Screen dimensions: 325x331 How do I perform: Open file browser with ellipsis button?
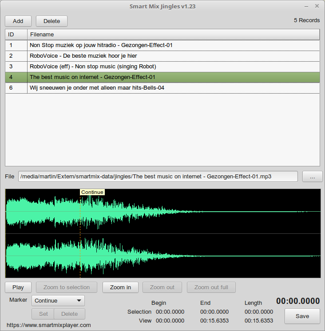(313, 176)
